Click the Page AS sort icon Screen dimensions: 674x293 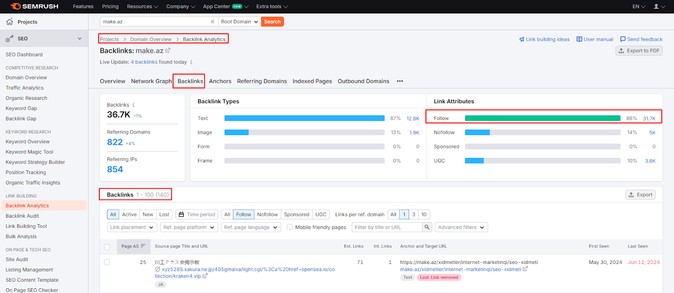143,246
